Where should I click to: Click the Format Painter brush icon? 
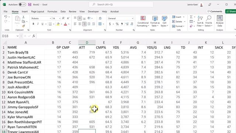point(23,26)
